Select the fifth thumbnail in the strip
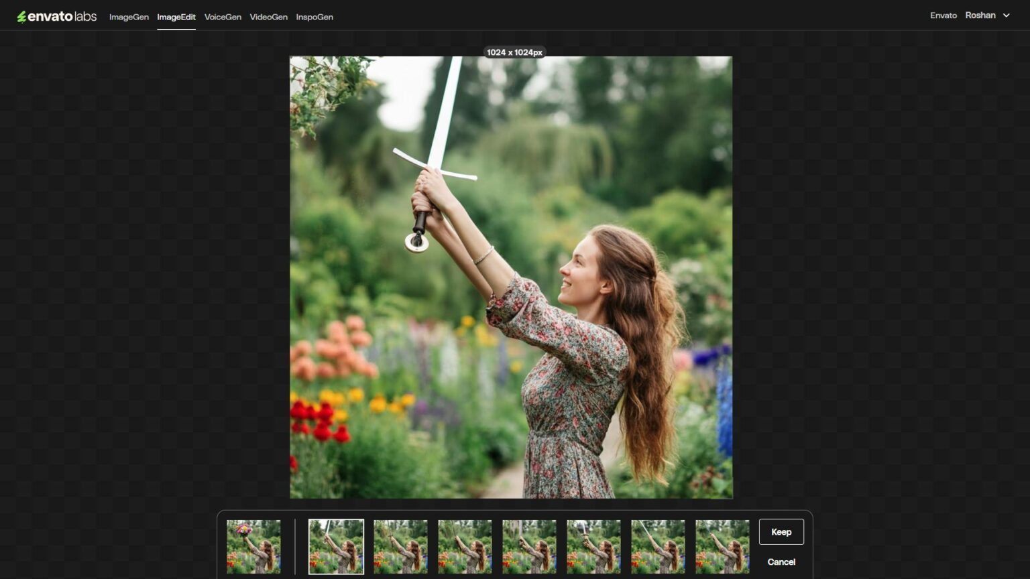1030x579 pixels. [529, 546]
